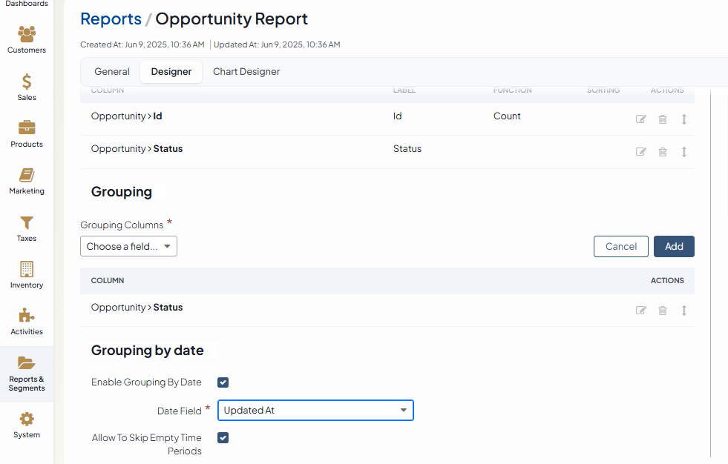Go to Sales section in sidebar
Viewport: 728px width, 464px height.
(27, 87)
